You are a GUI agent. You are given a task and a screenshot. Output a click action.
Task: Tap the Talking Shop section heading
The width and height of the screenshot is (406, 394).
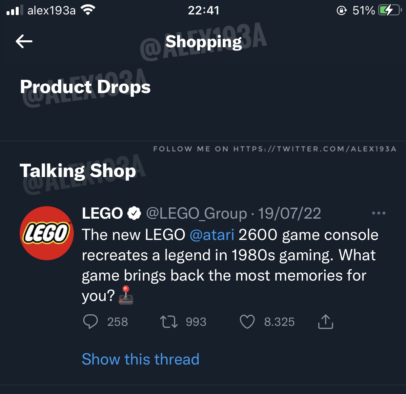(x=78, y=171)
